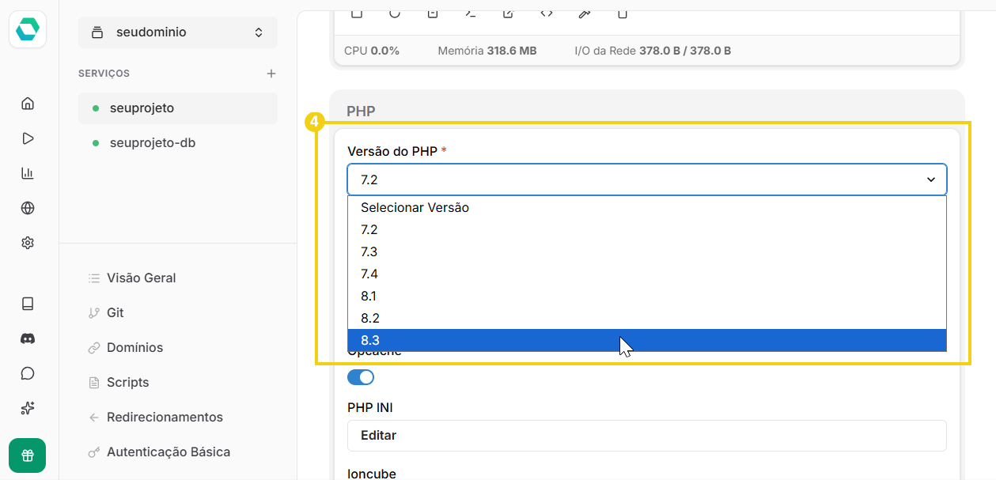Image resolution: width=996 pixels, height=480 pixels.
Task: Click the analytics bar-chart icon in the sidebar
Action: point(28,172)
